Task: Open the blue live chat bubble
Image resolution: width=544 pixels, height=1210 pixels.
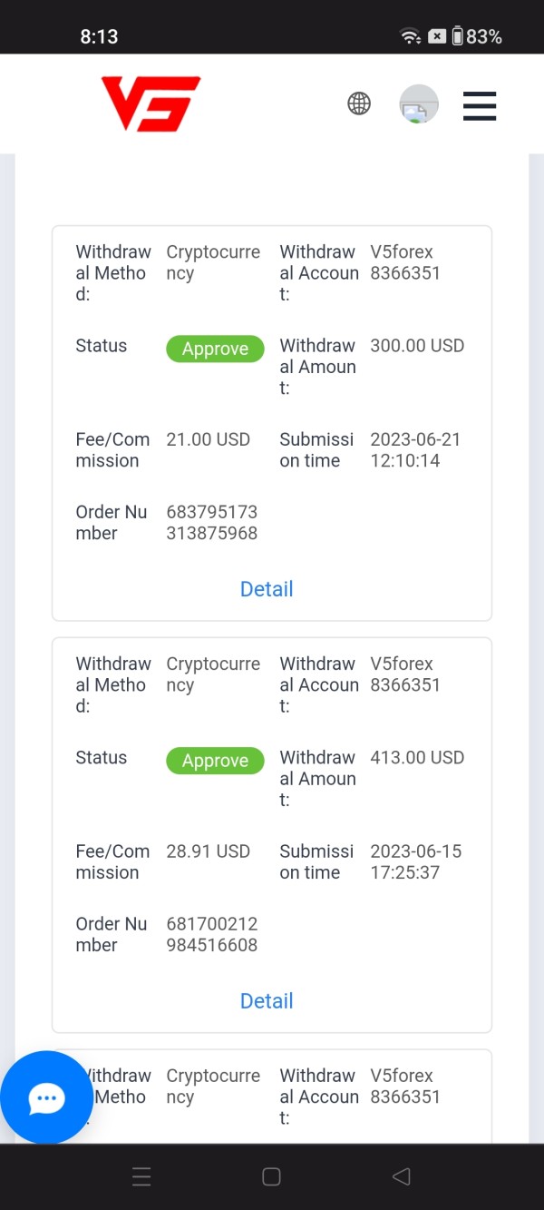Action: (46, 1097)
